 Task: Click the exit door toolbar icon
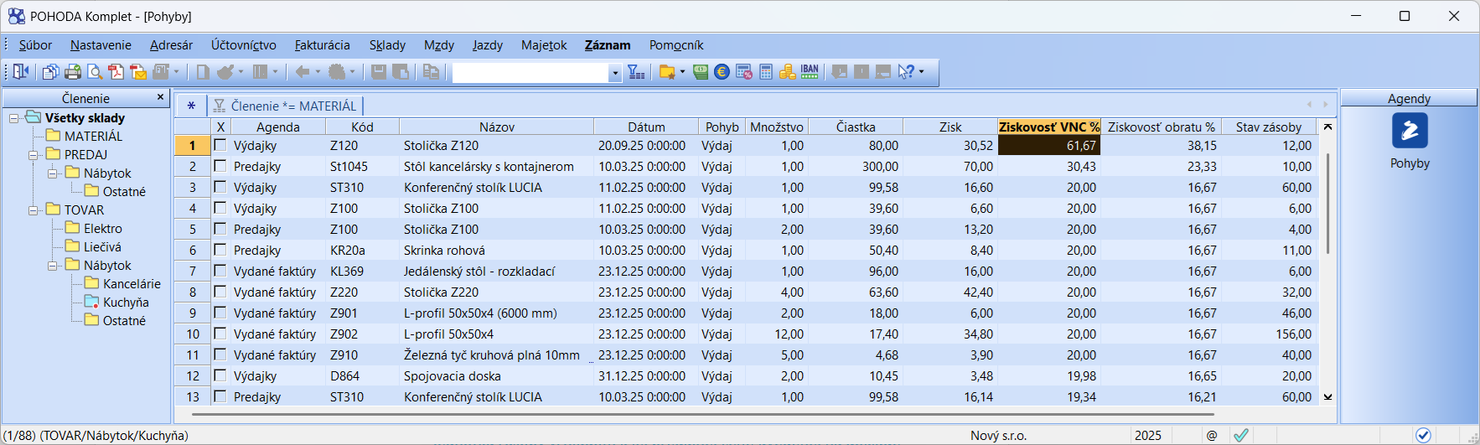[x=20, y=72]
